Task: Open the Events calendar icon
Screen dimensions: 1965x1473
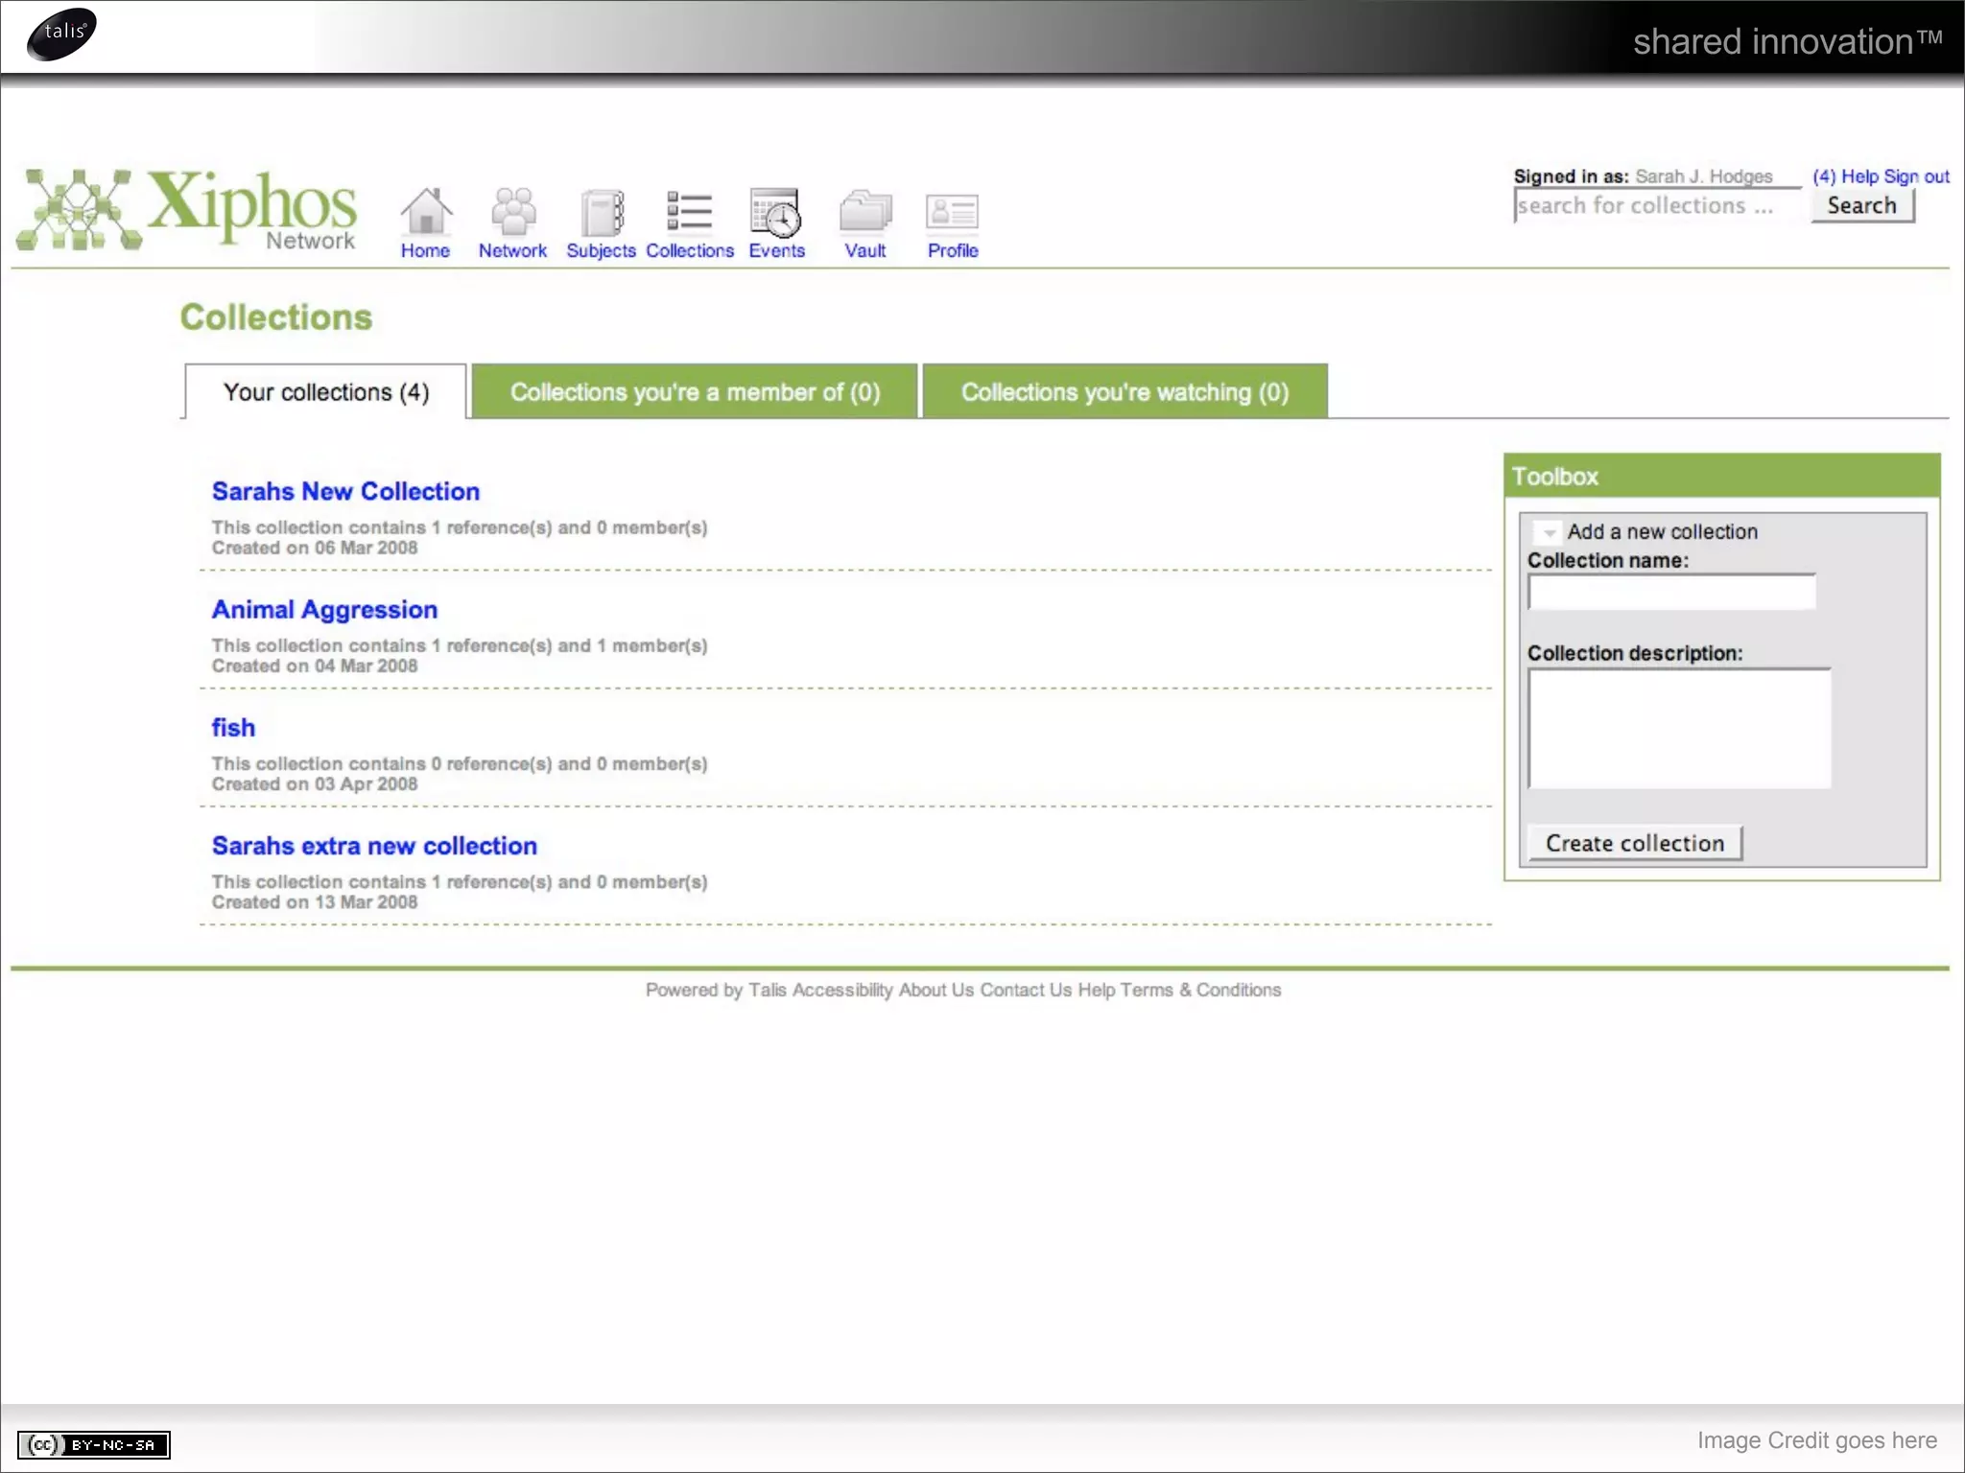Action: point(776,212)
